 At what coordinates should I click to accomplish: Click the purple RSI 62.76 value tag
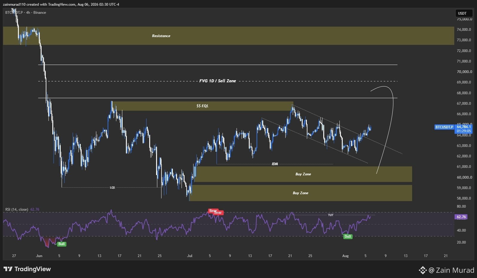click(461, 217)
